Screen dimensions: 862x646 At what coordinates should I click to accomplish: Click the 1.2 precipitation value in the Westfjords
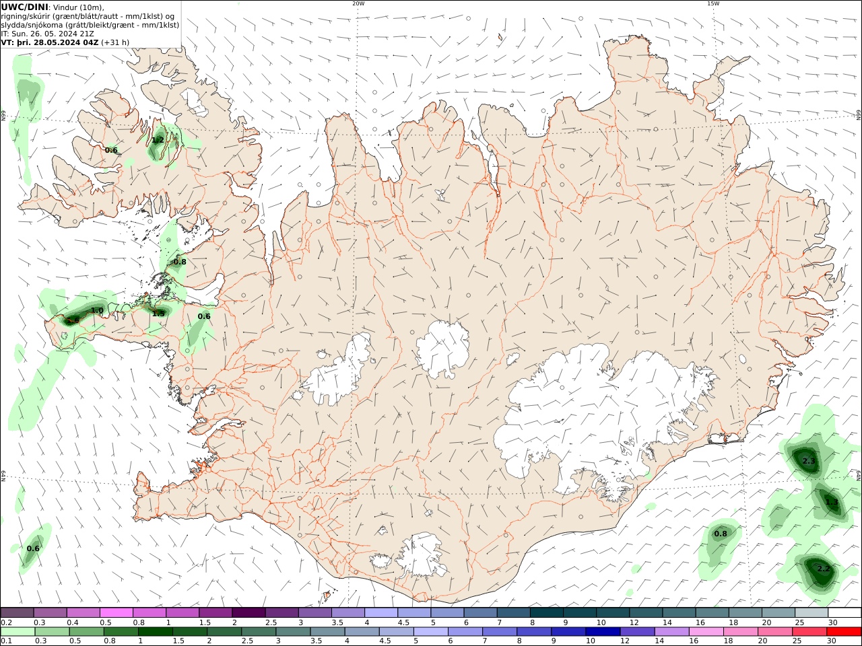[x=158, y=140]
